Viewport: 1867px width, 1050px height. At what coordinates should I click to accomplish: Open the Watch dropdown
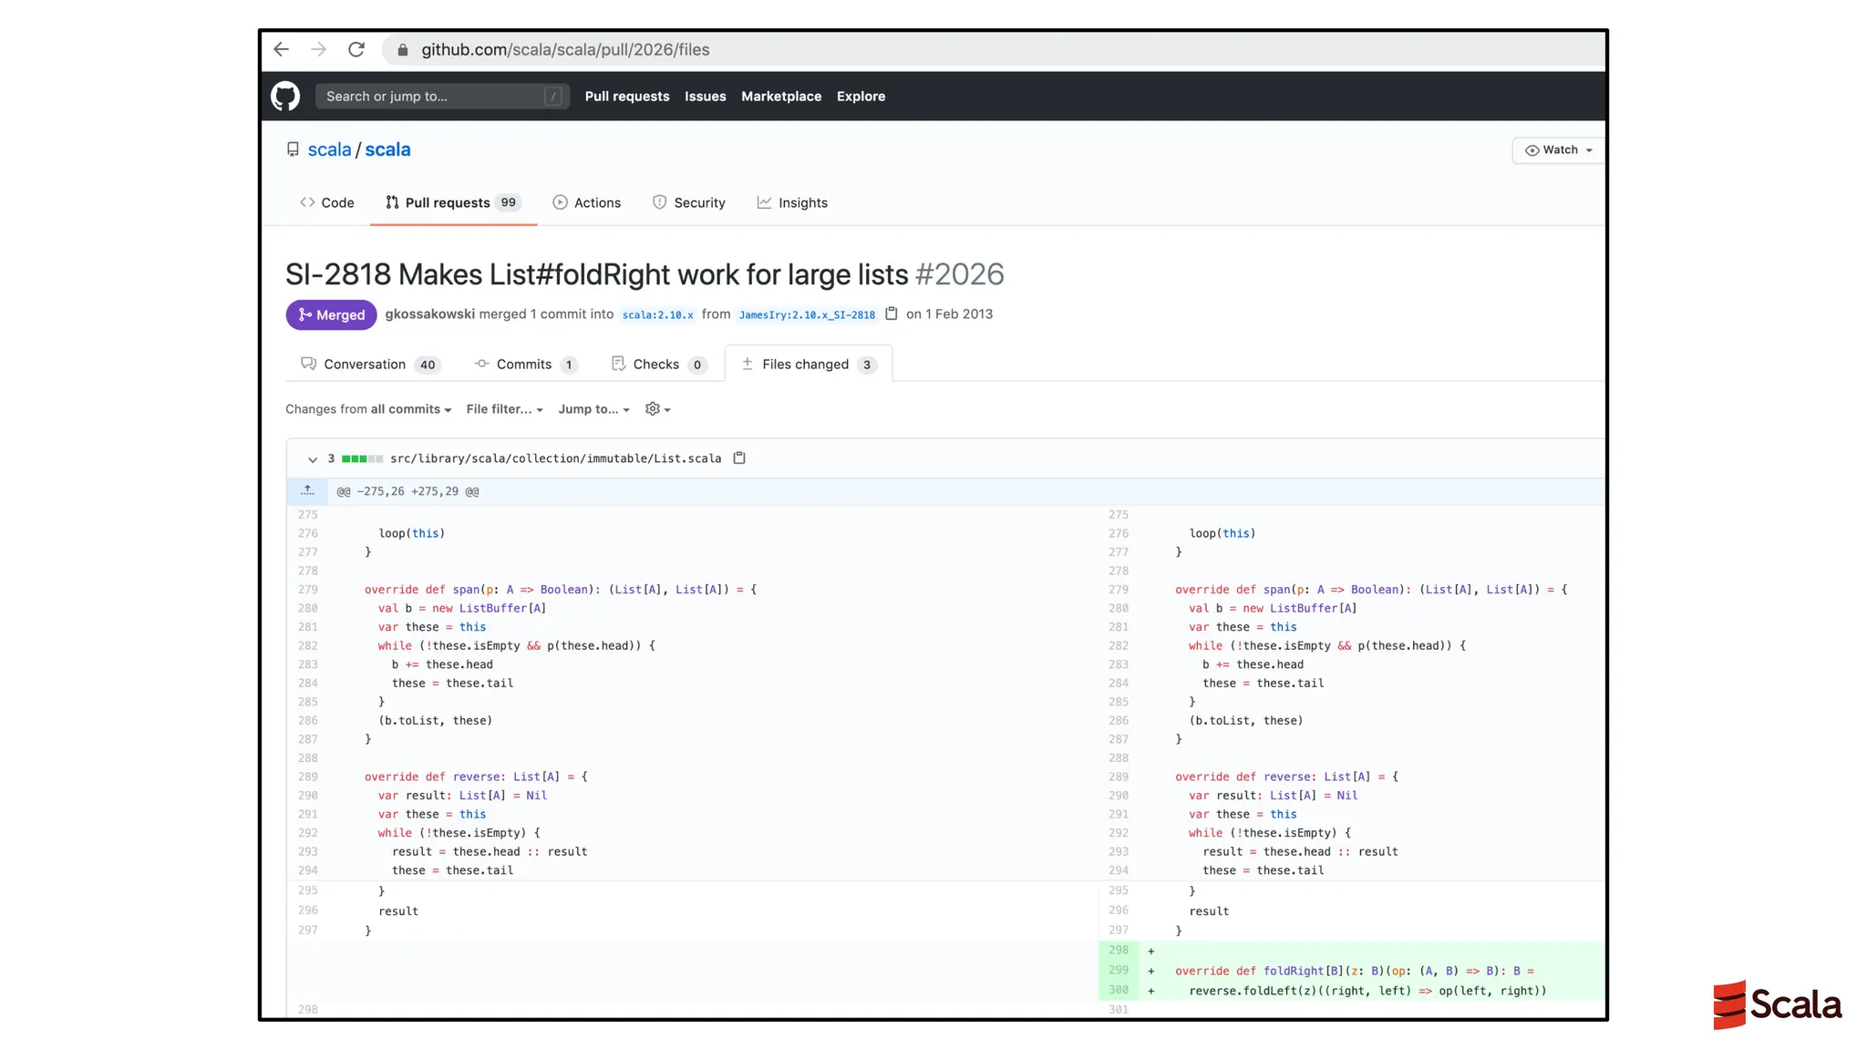coord(1558,150)
